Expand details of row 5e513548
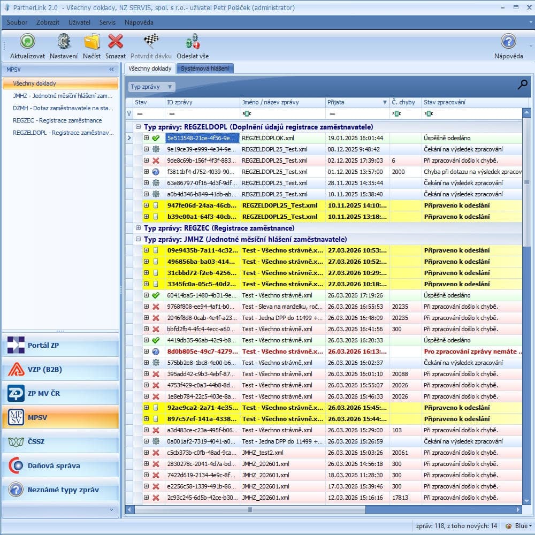The height and width of the screenshot is (535, 535). tap(147, 138)
